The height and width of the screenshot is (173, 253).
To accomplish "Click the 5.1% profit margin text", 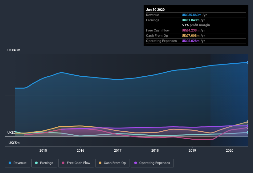I will [x=196, y=25].
